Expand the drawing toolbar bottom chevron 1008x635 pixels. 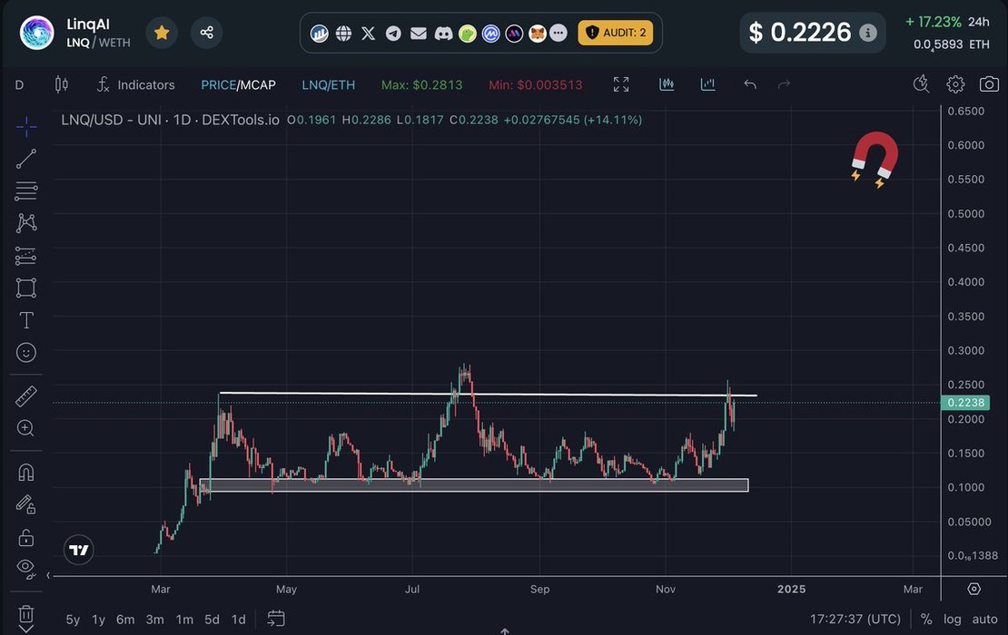click(26, 630)
